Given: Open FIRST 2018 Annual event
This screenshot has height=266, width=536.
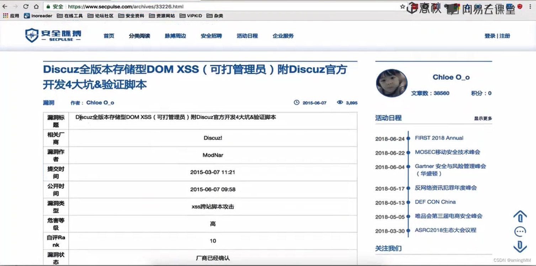Looking at the screenshot, I should (439, 138).
